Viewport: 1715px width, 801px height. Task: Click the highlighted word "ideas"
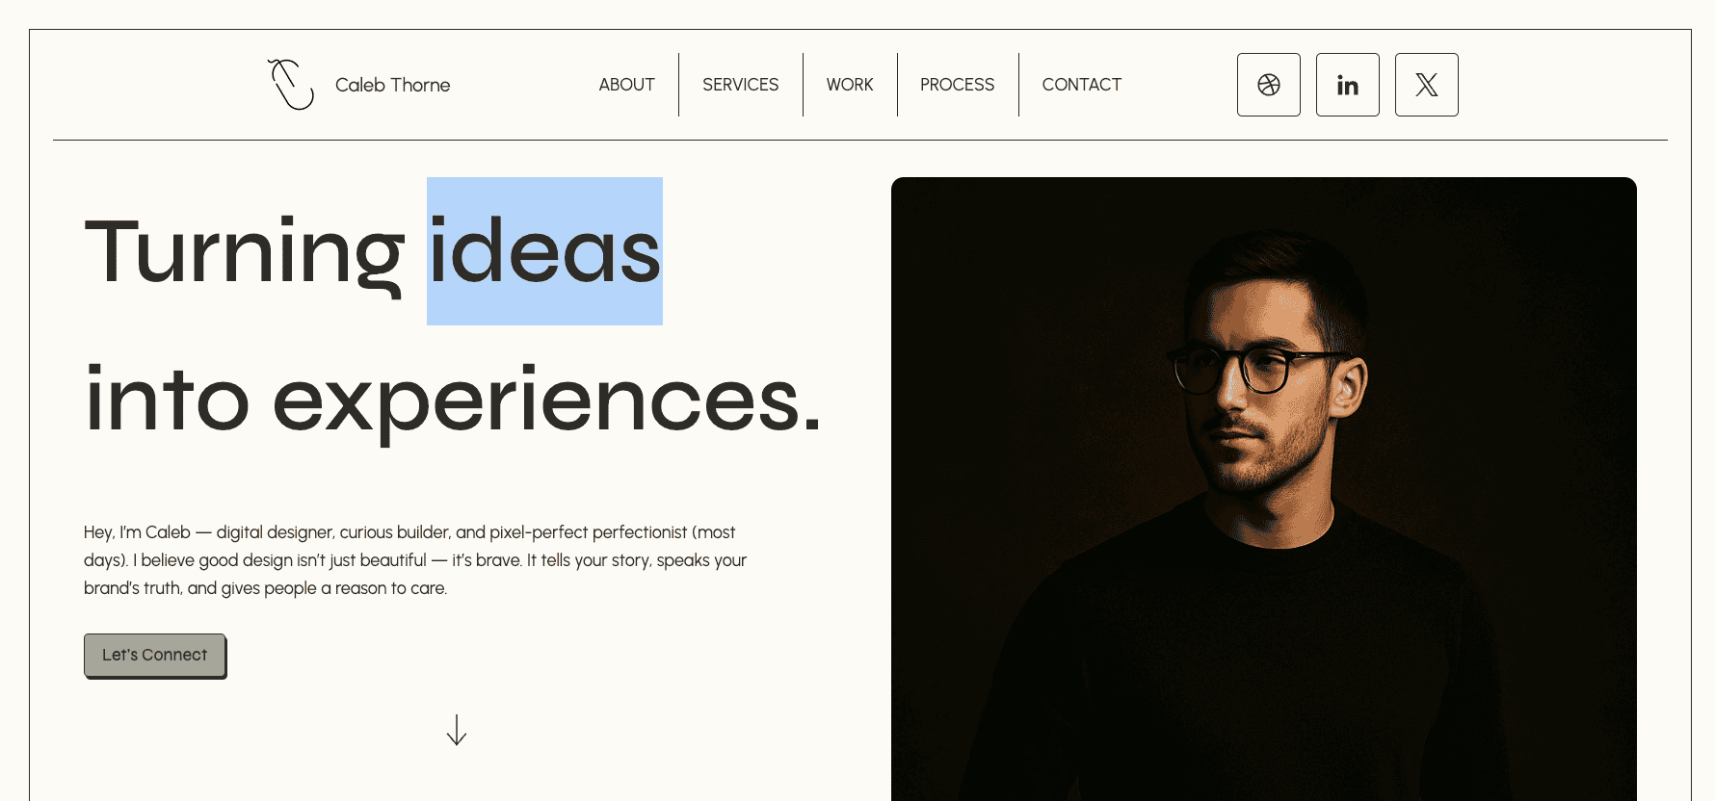tap(544, 252)
